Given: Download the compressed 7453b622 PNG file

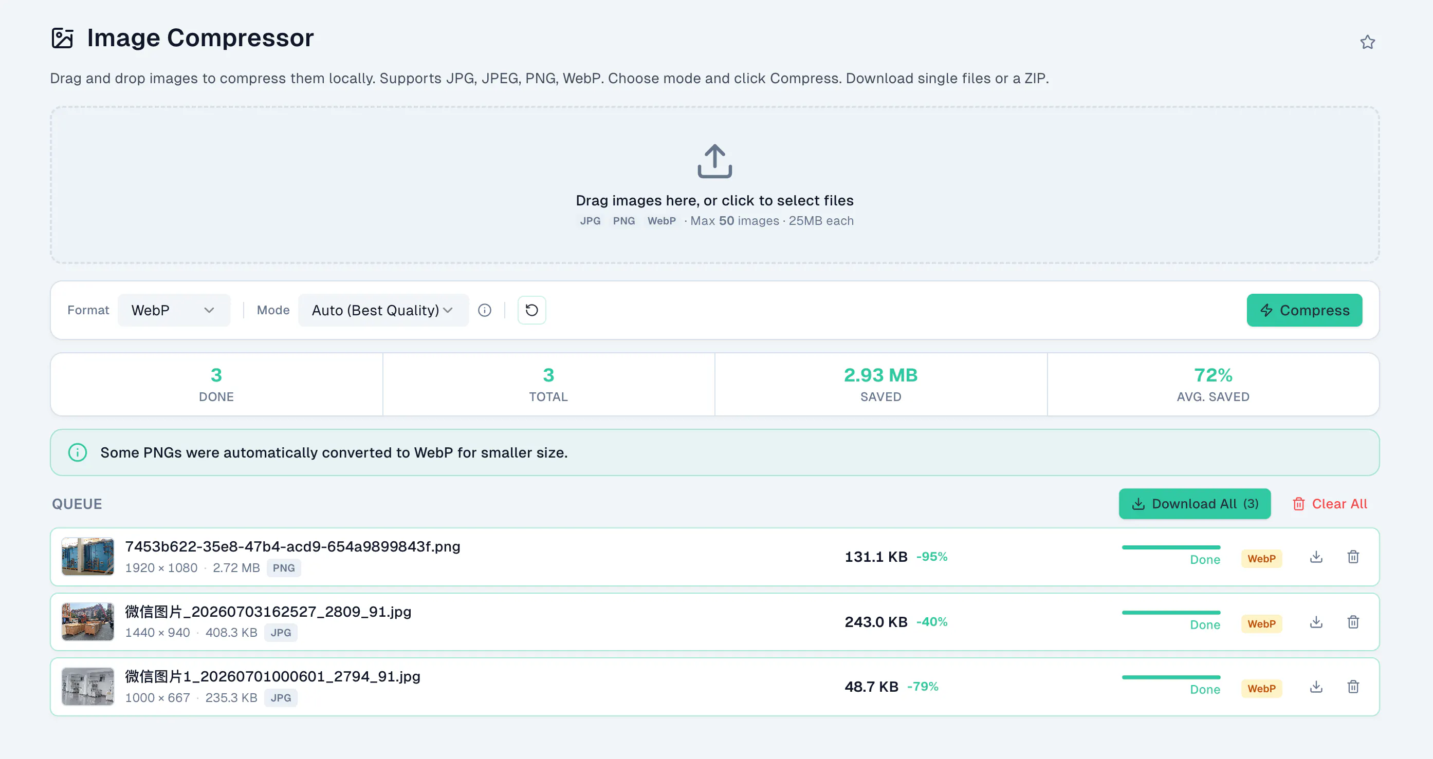Looking at the screenshot, I should point(1316,557).
